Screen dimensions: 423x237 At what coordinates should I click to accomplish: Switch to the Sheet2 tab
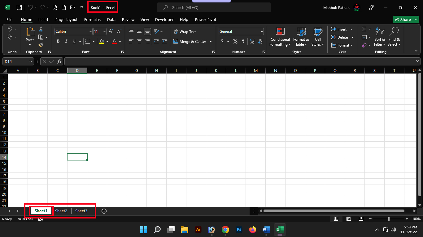(x=61, y=211)
